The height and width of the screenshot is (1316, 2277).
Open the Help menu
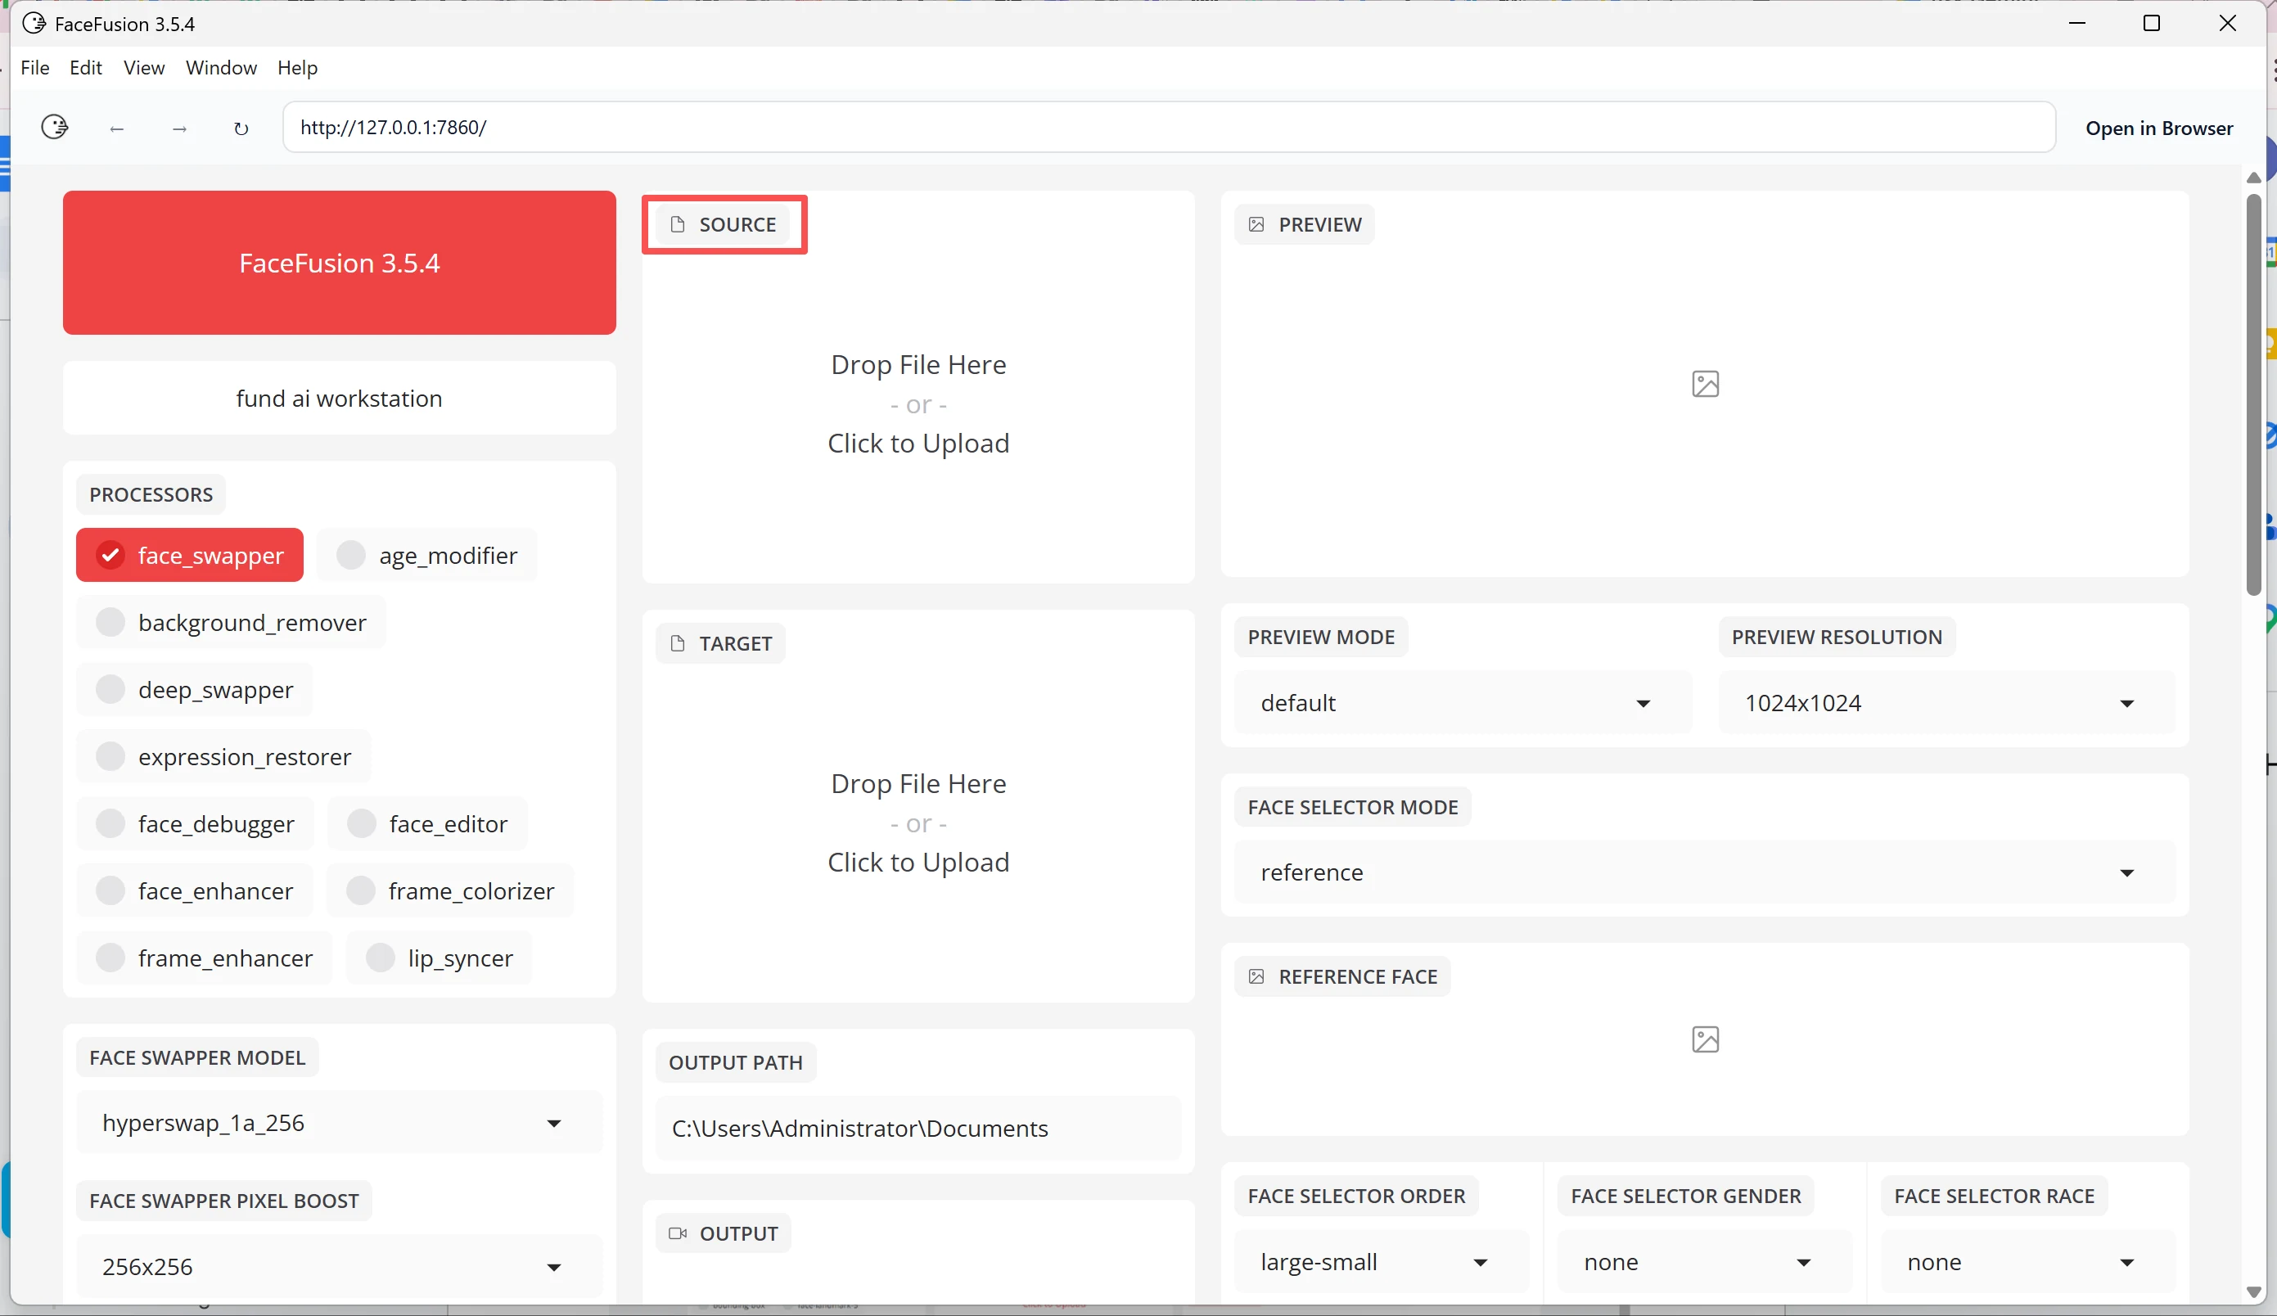pyautogui.click(x=297, y=68)
